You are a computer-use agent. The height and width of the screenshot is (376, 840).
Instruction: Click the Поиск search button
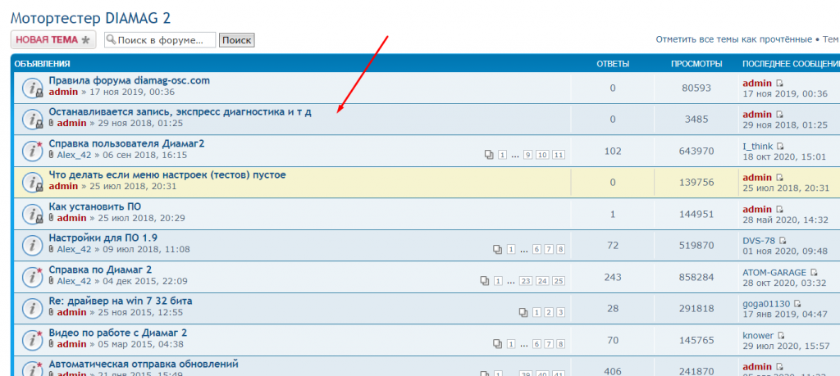pyautogui.click(x=236, y=40)
